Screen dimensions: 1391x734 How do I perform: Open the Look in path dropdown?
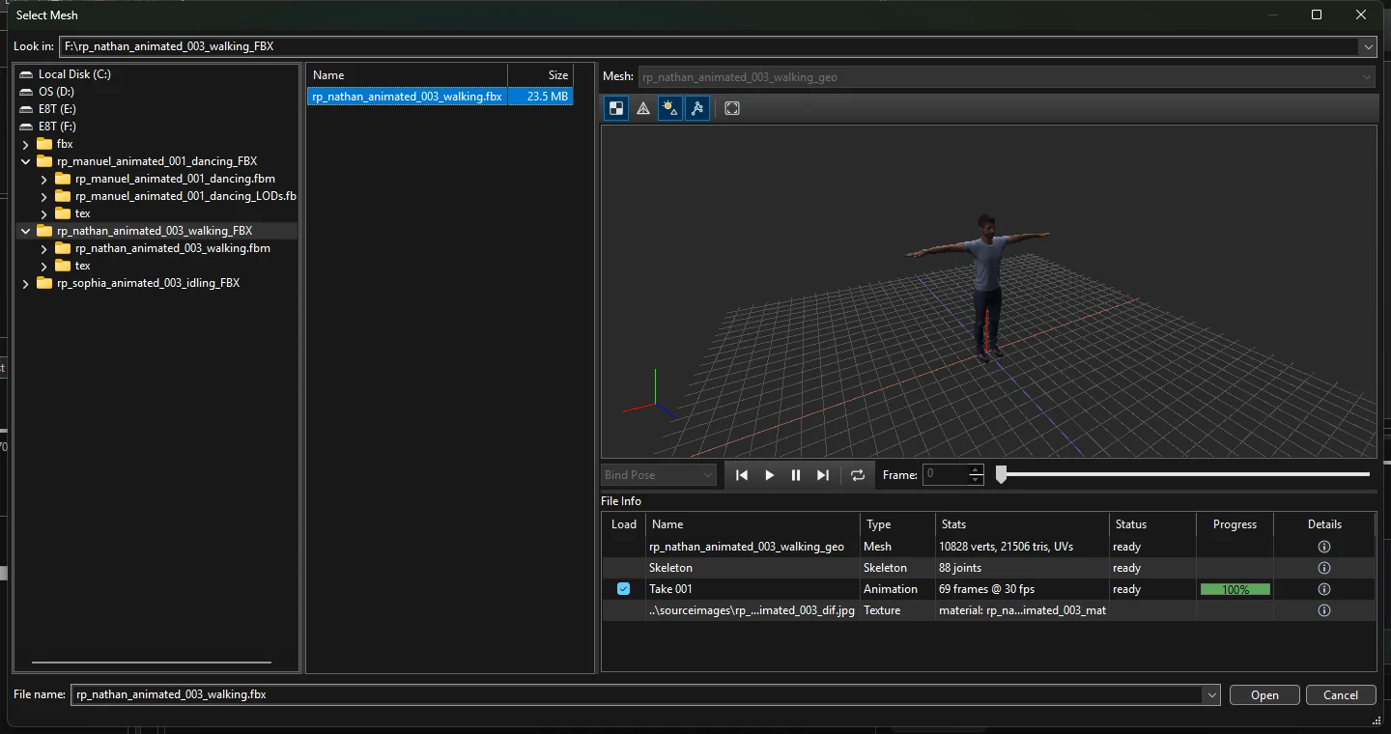pyautogui.click(x=1368, y=46)
